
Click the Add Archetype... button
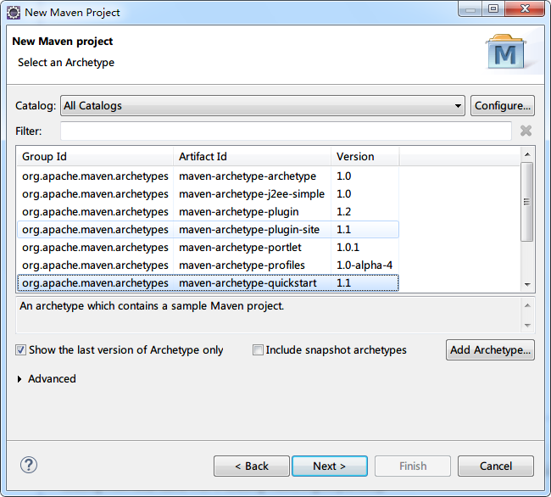tap(490, 349)
